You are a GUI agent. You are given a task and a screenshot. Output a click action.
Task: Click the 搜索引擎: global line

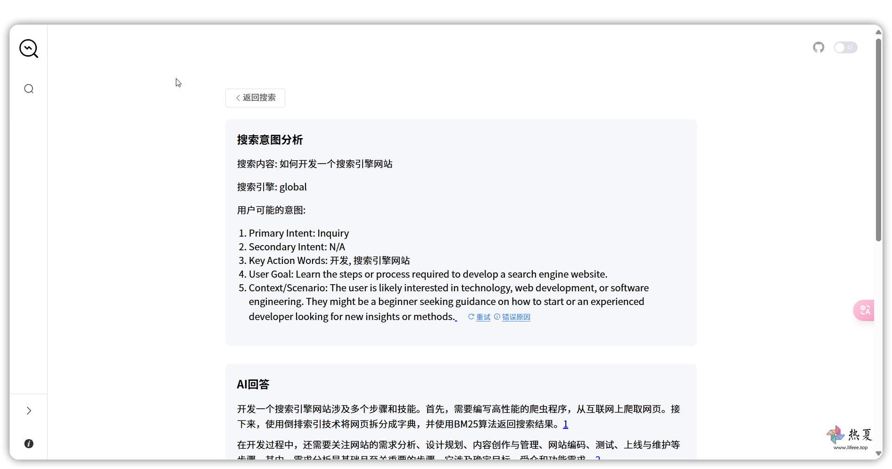pyautogui.click(x=272, y=187)
